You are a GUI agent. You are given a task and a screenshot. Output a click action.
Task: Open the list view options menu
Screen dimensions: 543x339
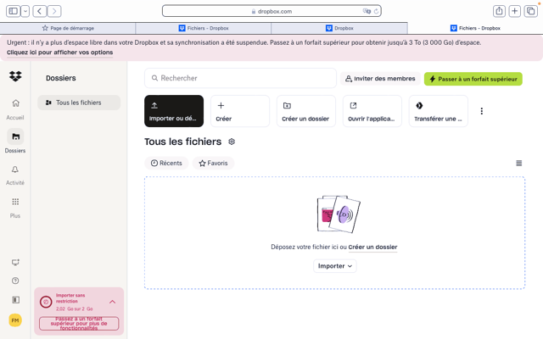point(518,163)
